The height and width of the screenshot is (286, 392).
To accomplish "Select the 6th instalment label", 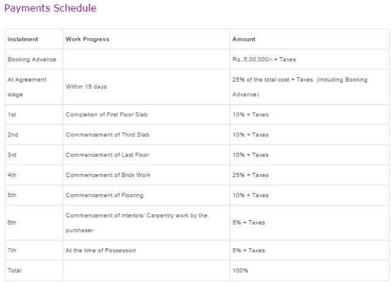I will (12, 223).
